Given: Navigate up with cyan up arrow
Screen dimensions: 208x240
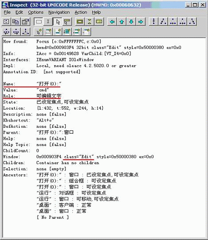Looking at the screenshot, I should tap(122, 22).
